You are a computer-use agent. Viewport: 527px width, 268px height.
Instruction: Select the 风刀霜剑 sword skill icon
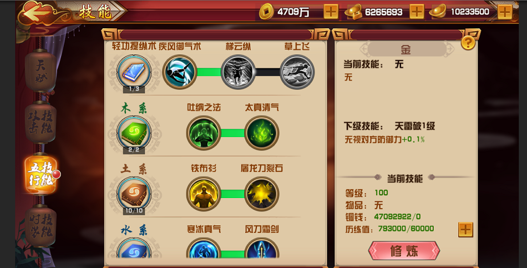(261, 248)
